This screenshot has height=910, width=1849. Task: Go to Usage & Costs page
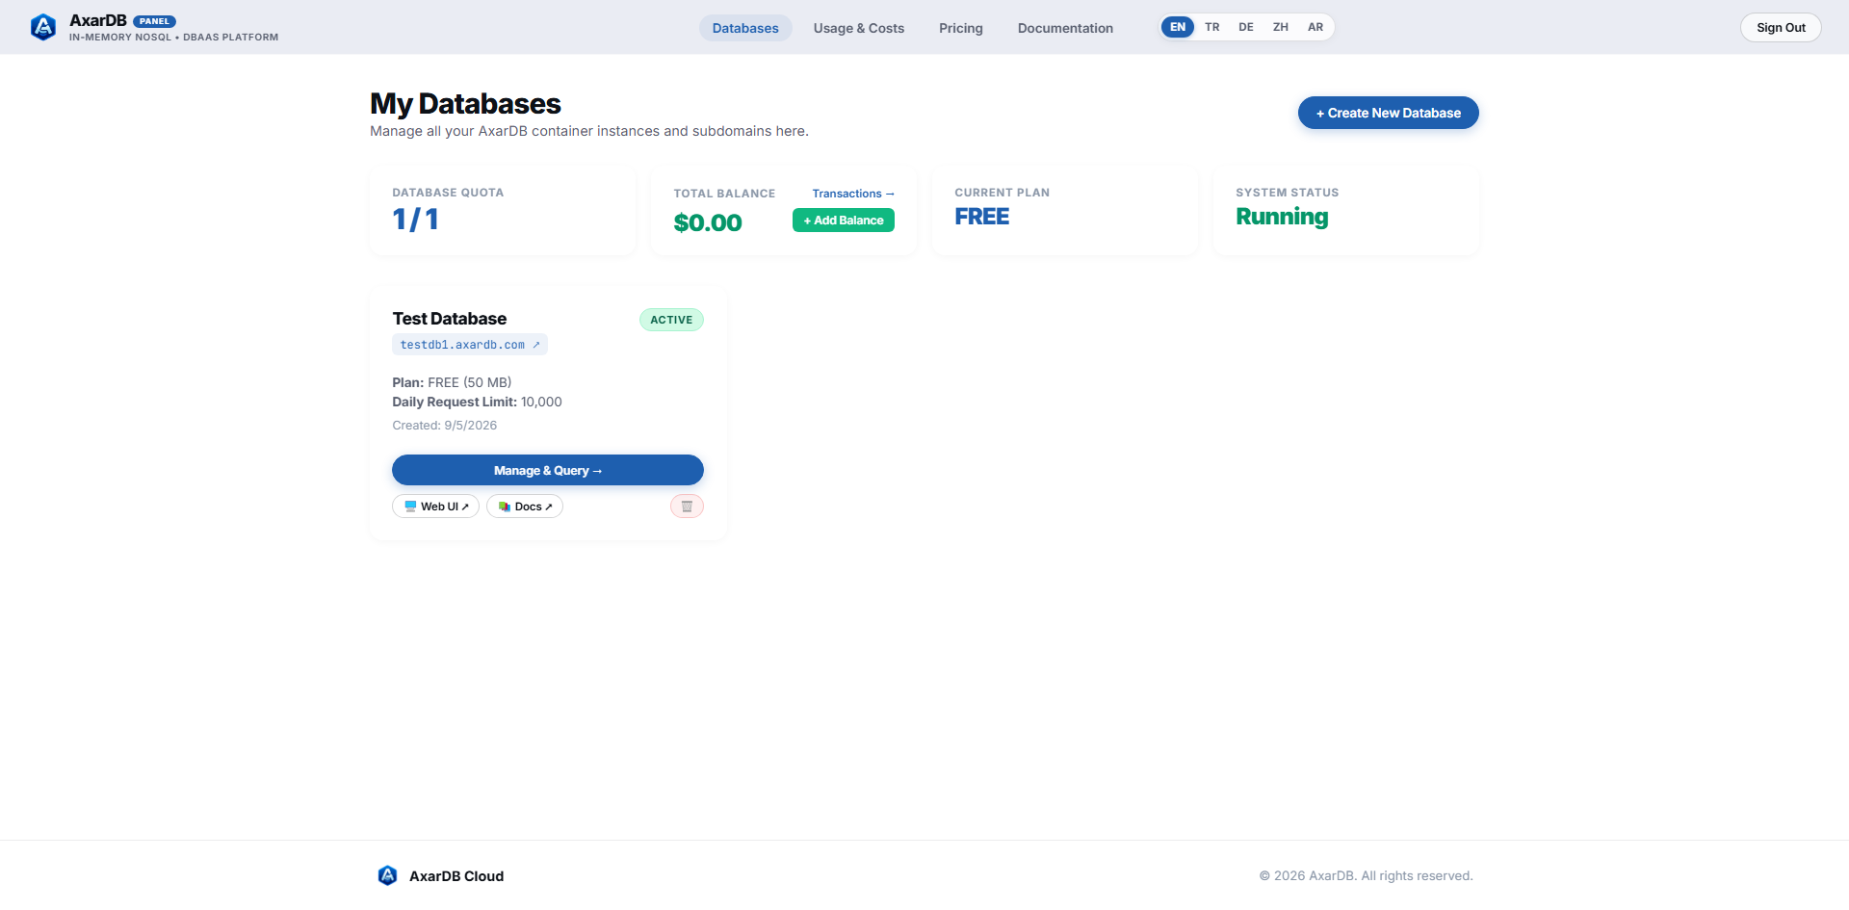coord(859,28)
